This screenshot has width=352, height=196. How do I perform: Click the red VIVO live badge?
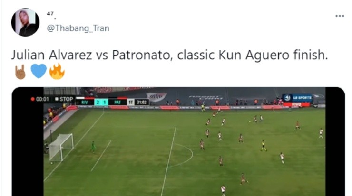296,104
